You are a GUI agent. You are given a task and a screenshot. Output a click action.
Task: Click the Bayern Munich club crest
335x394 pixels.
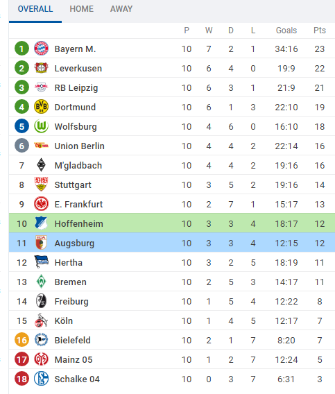click(41, 49)
